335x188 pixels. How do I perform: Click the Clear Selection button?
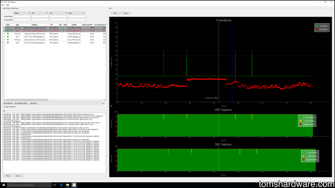[8, 103]
